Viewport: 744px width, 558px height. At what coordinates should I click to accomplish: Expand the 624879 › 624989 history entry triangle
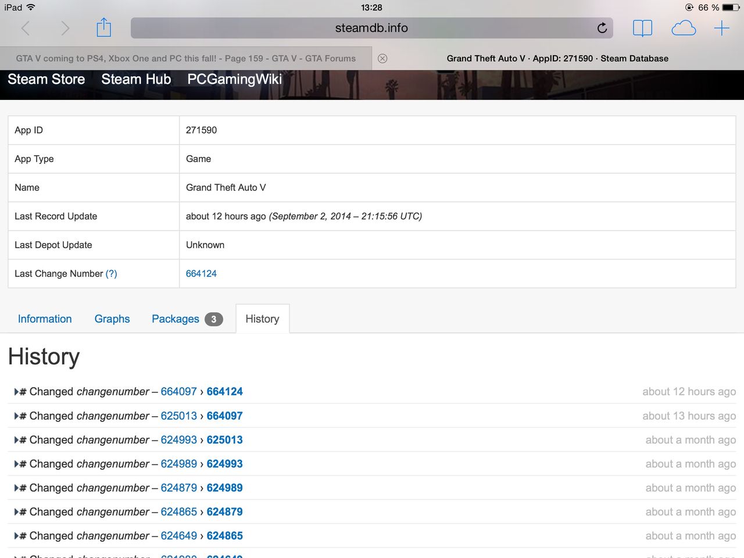click(16, 488)
